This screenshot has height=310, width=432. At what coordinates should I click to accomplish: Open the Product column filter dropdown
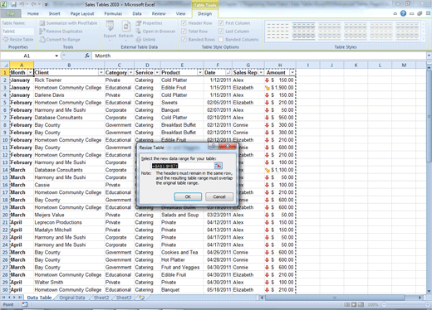pos(200,73)
